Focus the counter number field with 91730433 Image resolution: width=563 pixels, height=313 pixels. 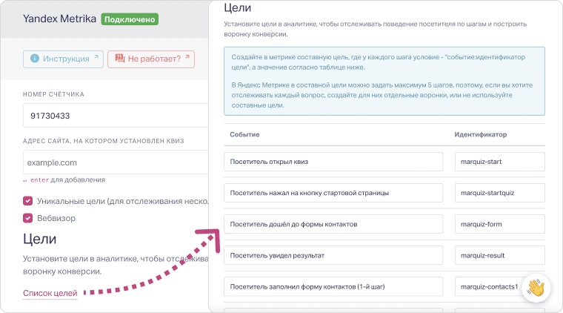[111, 116]
